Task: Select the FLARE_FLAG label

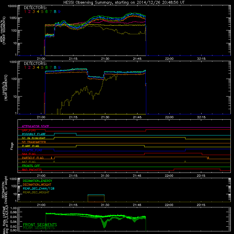Action: pyautogui.click(x=30, y=146)
